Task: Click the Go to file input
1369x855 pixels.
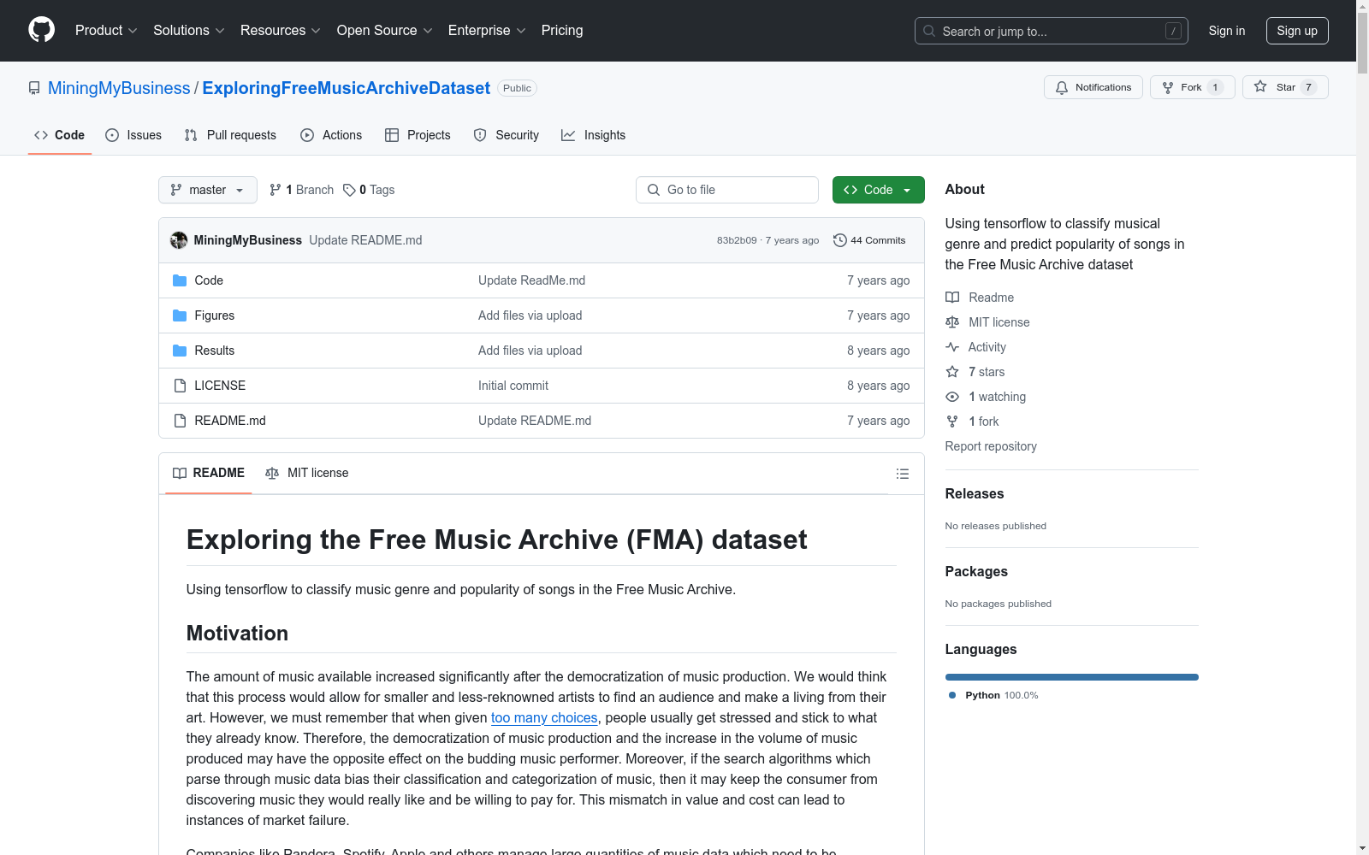Action: click(727, 190)
